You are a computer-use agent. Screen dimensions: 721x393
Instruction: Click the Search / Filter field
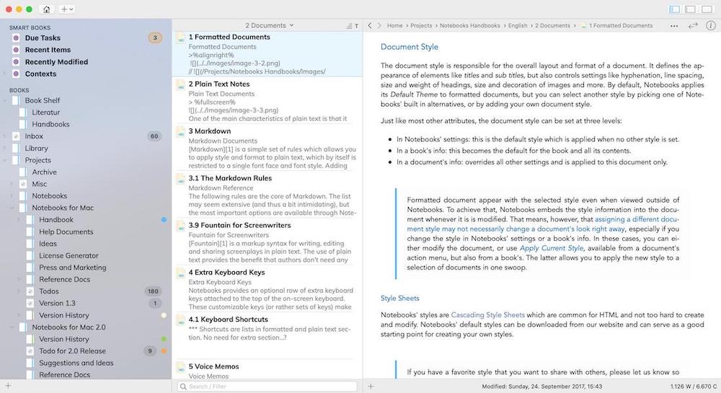pos(267,387)
